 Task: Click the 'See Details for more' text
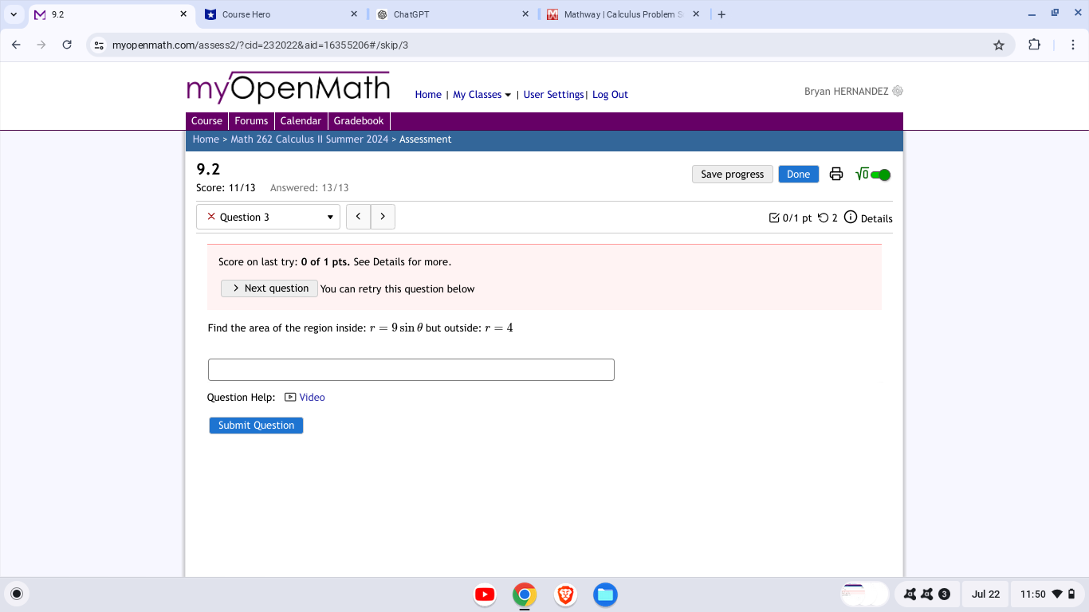pos(402,262)
